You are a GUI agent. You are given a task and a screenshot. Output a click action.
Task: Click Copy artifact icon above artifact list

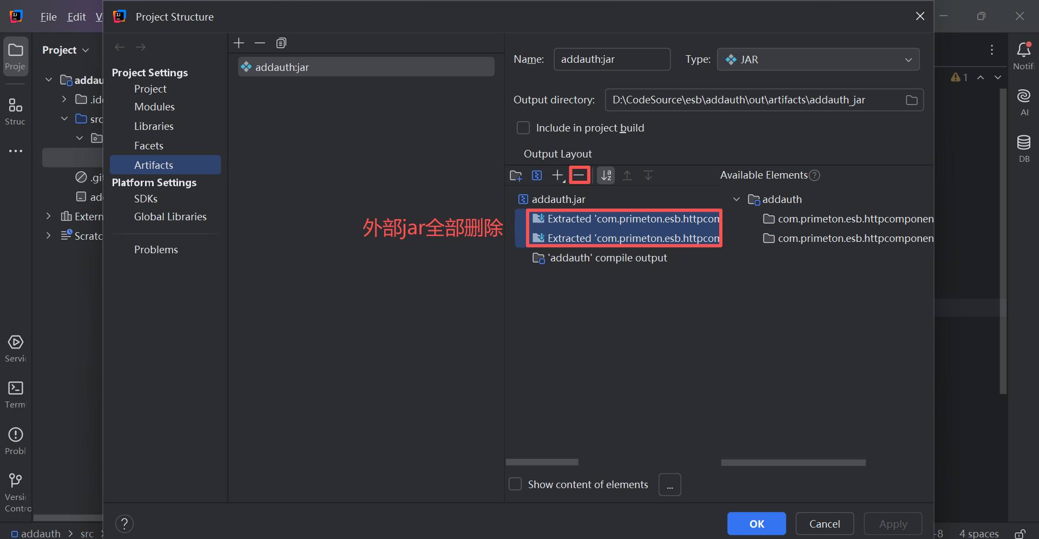[x=281, y=43]
